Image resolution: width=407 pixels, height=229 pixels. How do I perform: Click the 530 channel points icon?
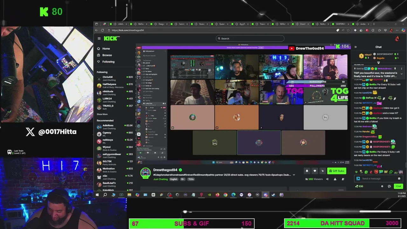pos(359,186)
